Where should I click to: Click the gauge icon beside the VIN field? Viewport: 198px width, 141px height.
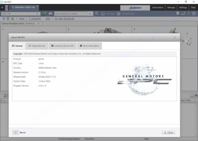(50, 14)
